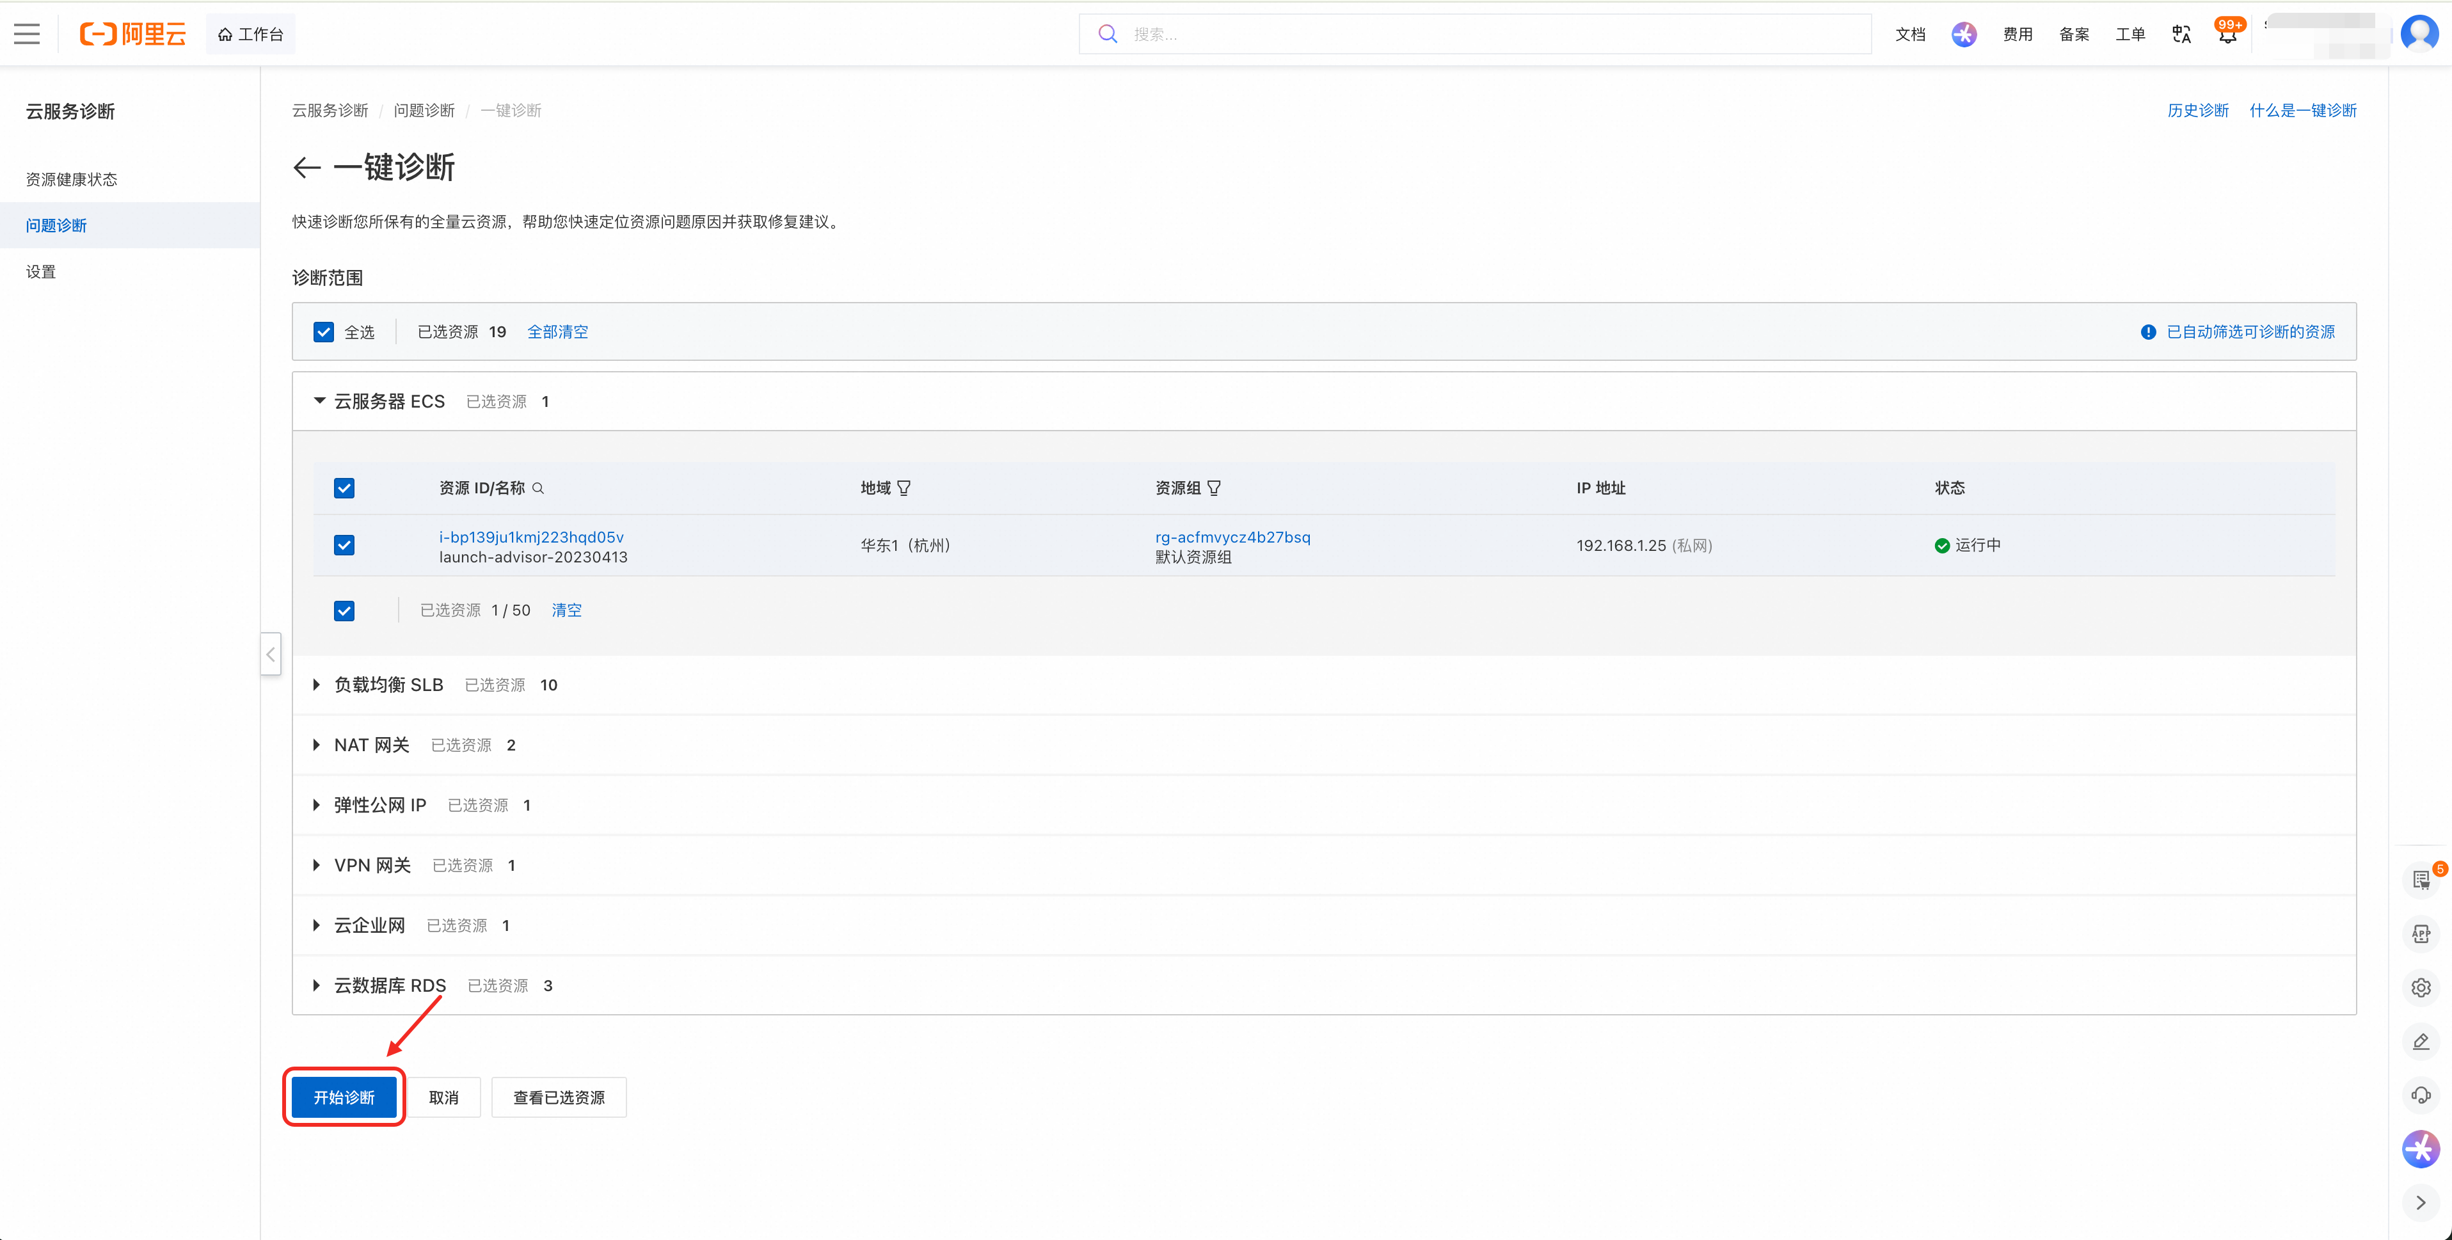The image size is (2452, 1240).
Task: Click the 开始诊断 button
Action: point(345,1097)
